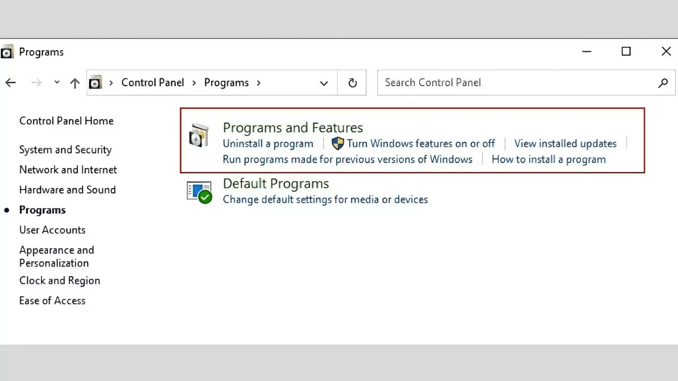Expand the chevron after Programs breadcrumb
The image size is (678, 381).
click(259, 83)
